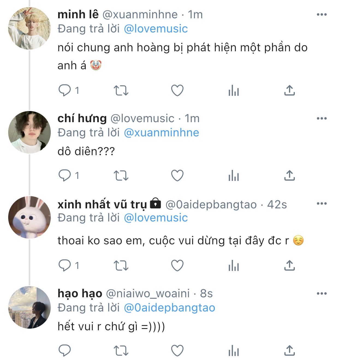Screen dimensions: 339x360
Task: Open @xuanminhne mention in chí hưng's reply
Action: [x=161, y=133]
